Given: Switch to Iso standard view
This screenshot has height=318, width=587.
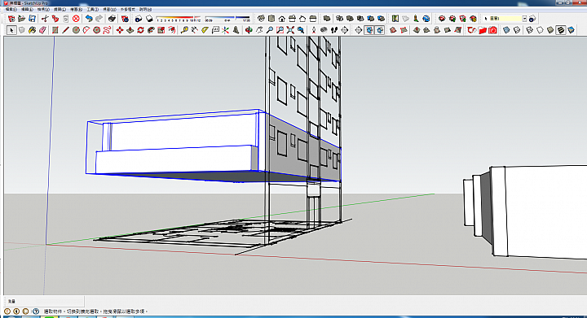Looking at the screenshot, I should tap(261, 18).
